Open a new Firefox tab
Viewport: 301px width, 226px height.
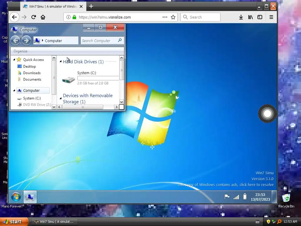click(x=91, y=6)
